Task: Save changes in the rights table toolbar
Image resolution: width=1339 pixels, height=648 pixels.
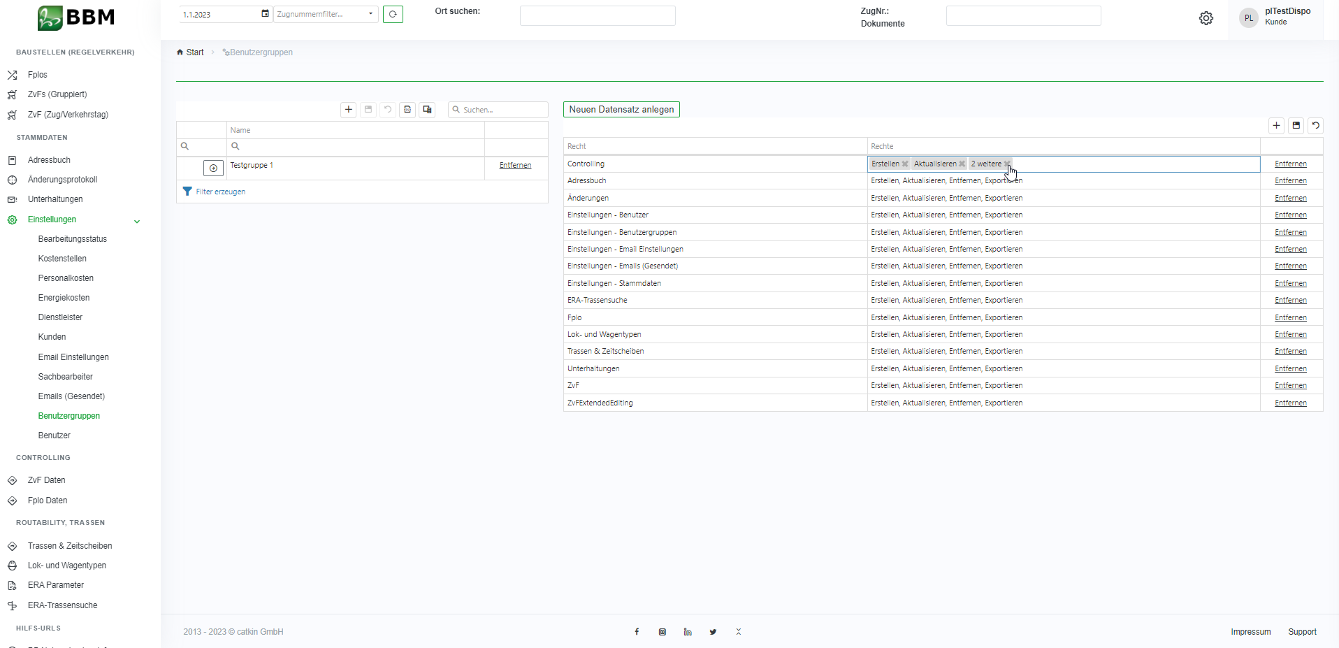Action: [x=1296, y=125]
